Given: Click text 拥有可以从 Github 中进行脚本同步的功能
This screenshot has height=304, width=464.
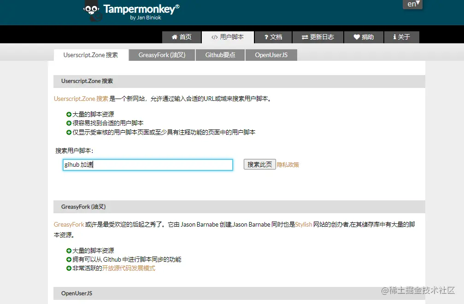Looking at the screenshot, I should click(x=127, y=259).
